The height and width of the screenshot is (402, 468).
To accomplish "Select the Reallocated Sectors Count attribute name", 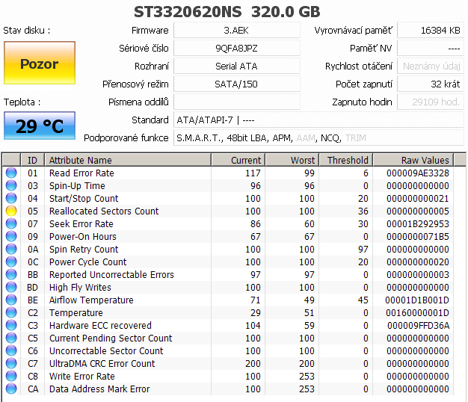I will click(x=104, y=211).
